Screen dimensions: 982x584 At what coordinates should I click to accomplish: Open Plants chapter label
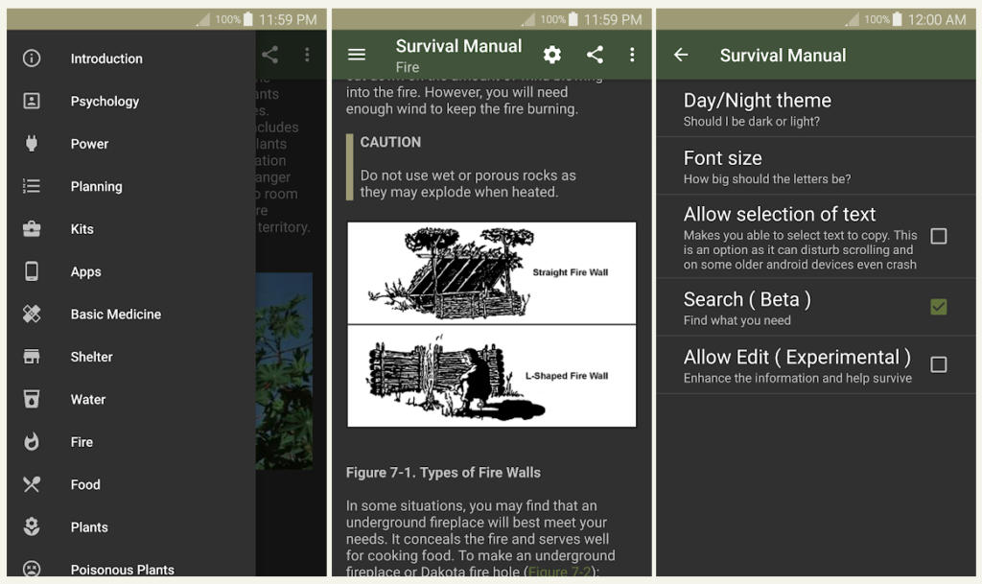(x=89, y=527)
